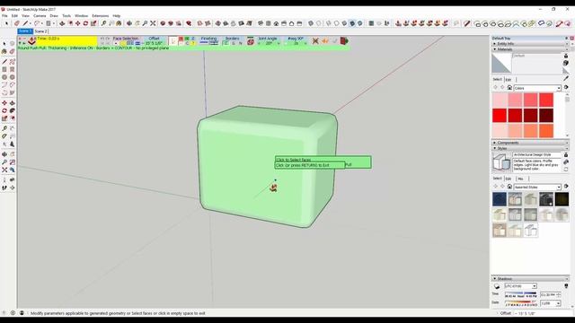The width and height of the screenshot is (575, 323).
Task: Open the Assorted Styles dropdown
Action: point(537,187)
